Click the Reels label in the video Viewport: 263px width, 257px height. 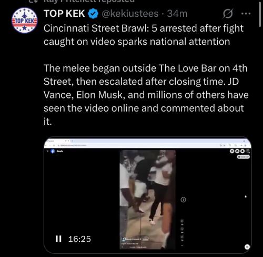(x=60, y=151)
